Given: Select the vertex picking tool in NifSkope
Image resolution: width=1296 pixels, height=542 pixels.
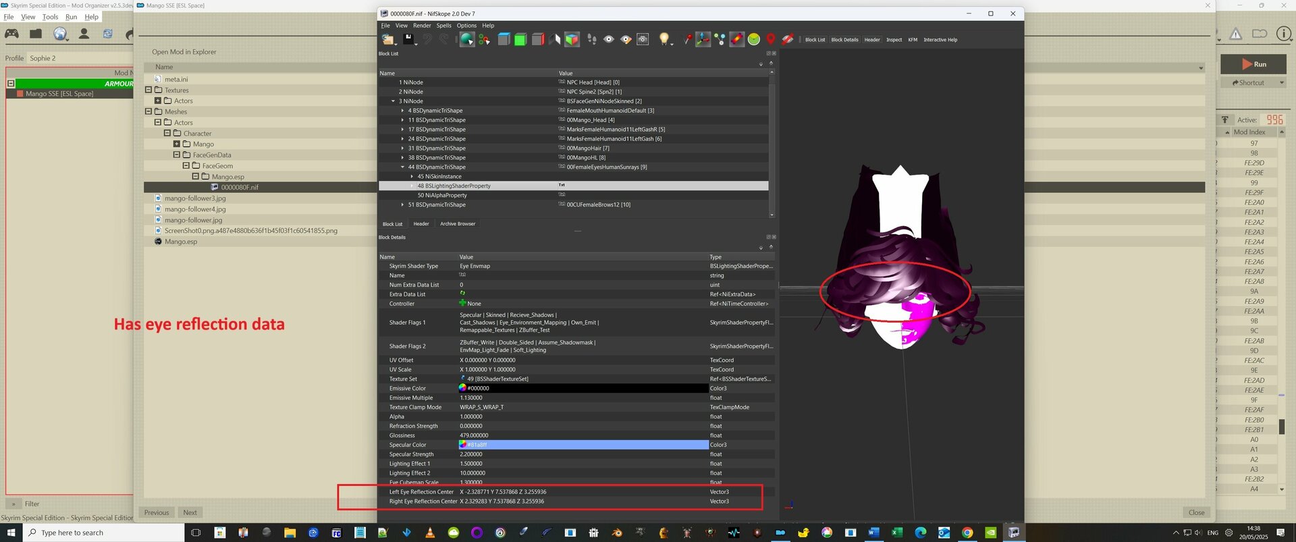Looking at the screenshot, I should [x=484, y=40].
